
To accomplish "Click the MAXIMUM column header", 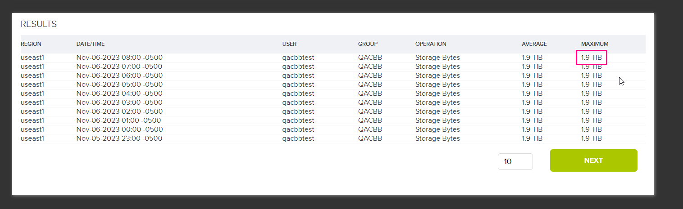I will [595, 44].
